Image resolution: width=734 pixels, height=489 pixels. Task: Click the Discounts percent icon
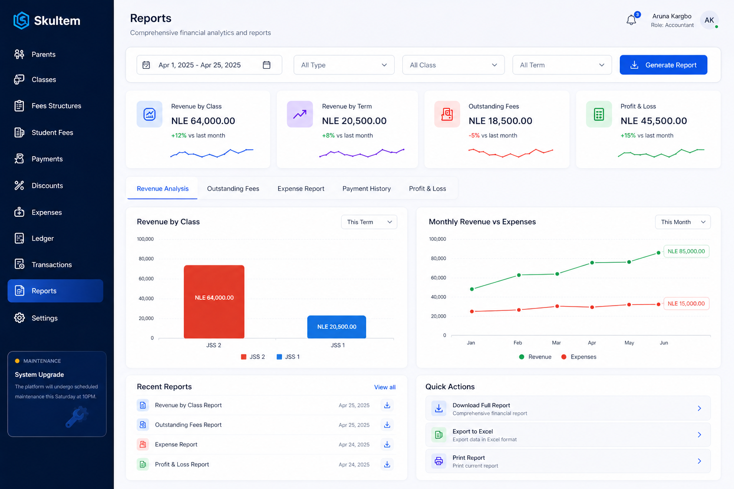19,186
